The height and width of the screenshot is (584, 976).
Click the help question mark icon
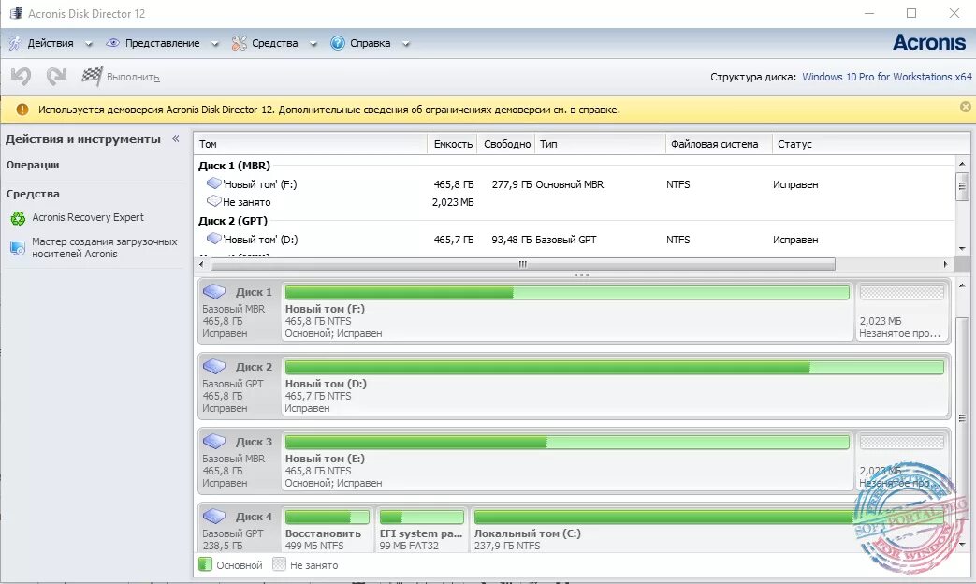point(338,43)
